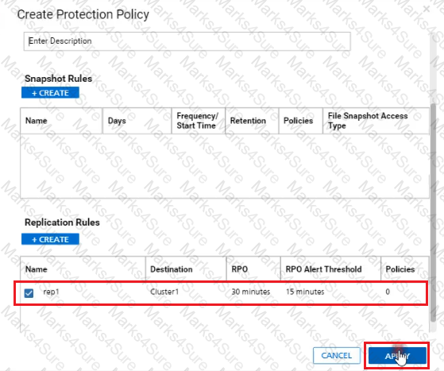Sort replication rules by Destination column
The width and height of the screenshot is (444, 371).
tap(172, 269)
